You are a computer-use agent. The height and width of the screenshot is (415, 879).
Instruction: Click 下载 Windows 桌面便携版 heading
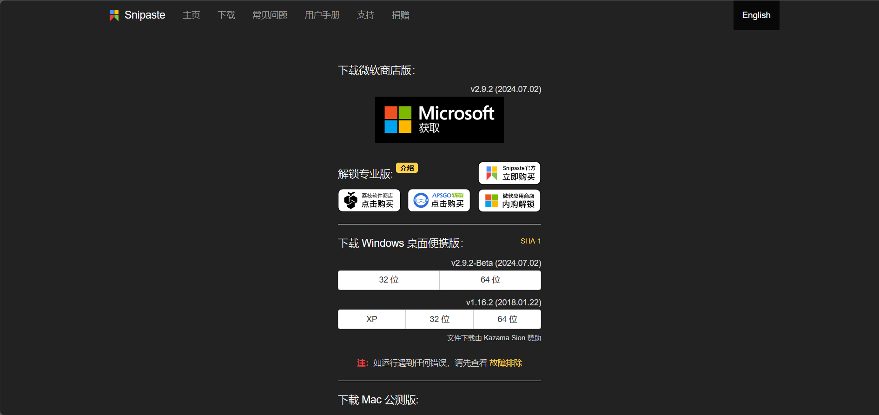401,244
